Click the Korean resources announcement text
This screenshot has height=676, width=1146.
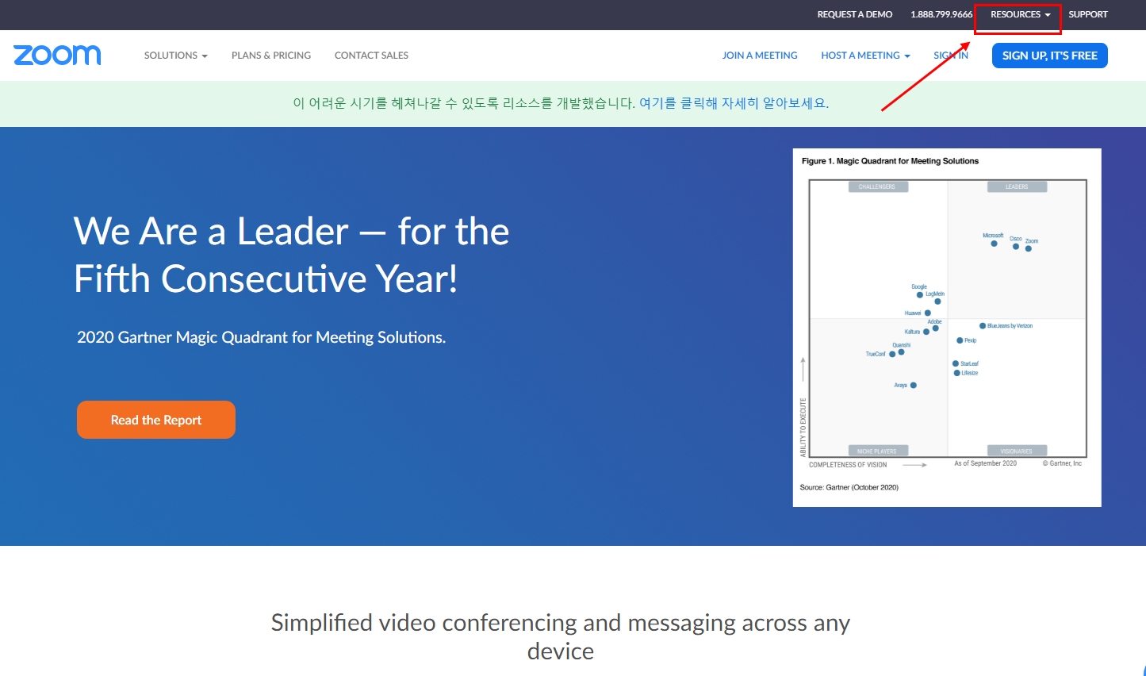click(464, 103)
